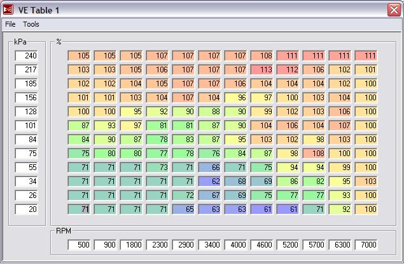Select the blue cell with value 66
404x264 pixels.
coord(209,168)
